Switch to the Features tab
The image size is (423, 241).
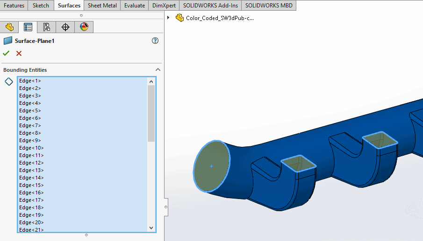[14, 6]
